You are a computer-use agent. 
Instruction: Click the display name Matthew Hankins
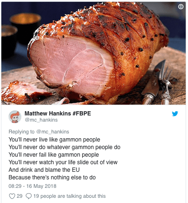pos(47,114)
